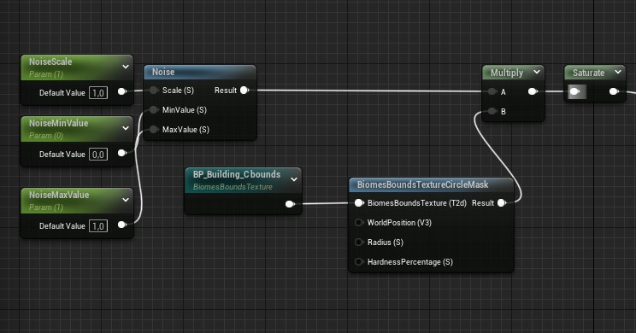Click the HardnessPercentage (S) input pin

[x=358, y=261]
